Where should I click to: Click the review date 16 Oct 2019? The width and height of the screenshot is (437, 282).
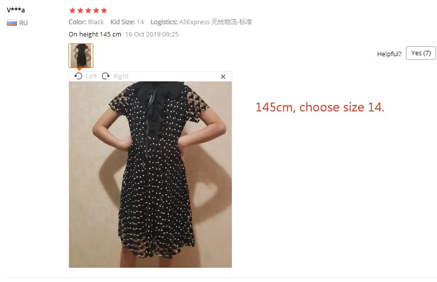(152, 35)
